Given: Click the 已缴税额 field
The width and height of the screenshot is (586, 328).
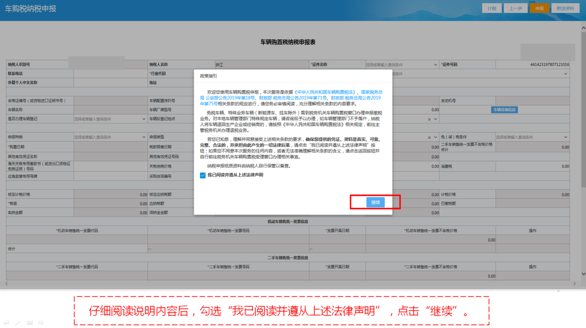Looking at the screenshot, I should (x=533, y=204).
